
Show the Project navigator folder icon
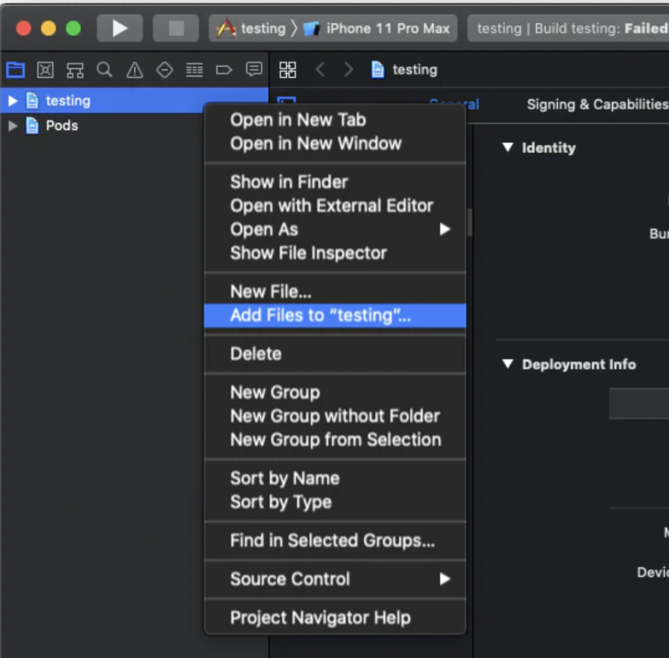15,70
